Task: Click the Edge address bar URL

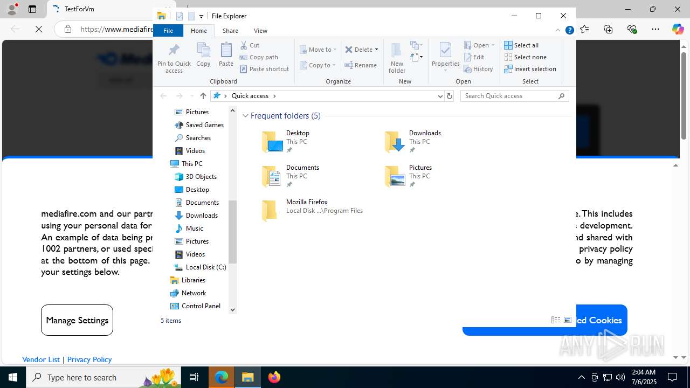Action: click(x=116, y=29)
